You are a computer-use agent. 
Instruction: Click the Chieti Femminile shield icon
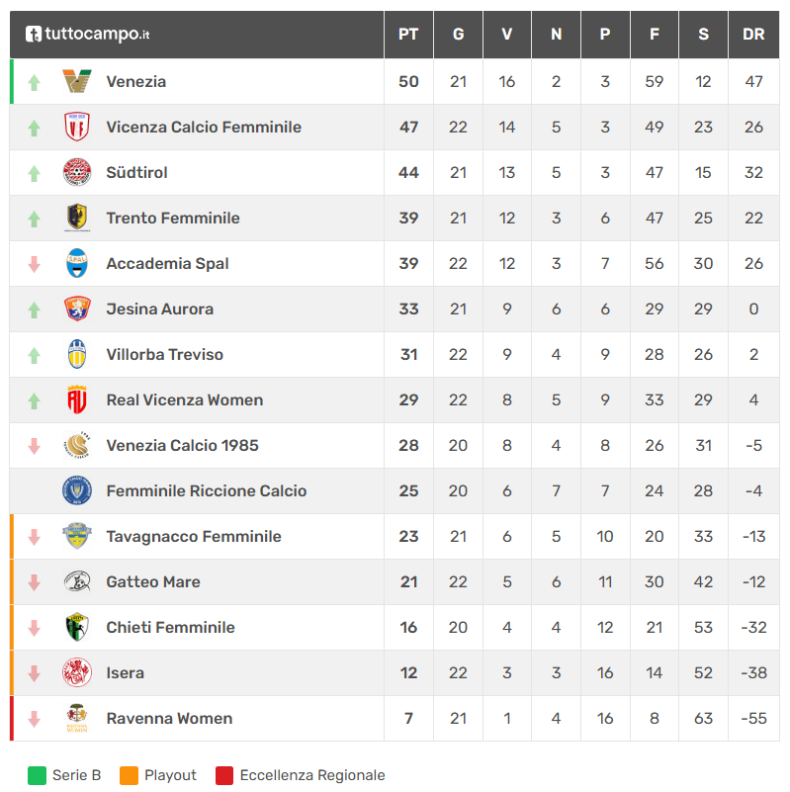(x=77, y=627)
